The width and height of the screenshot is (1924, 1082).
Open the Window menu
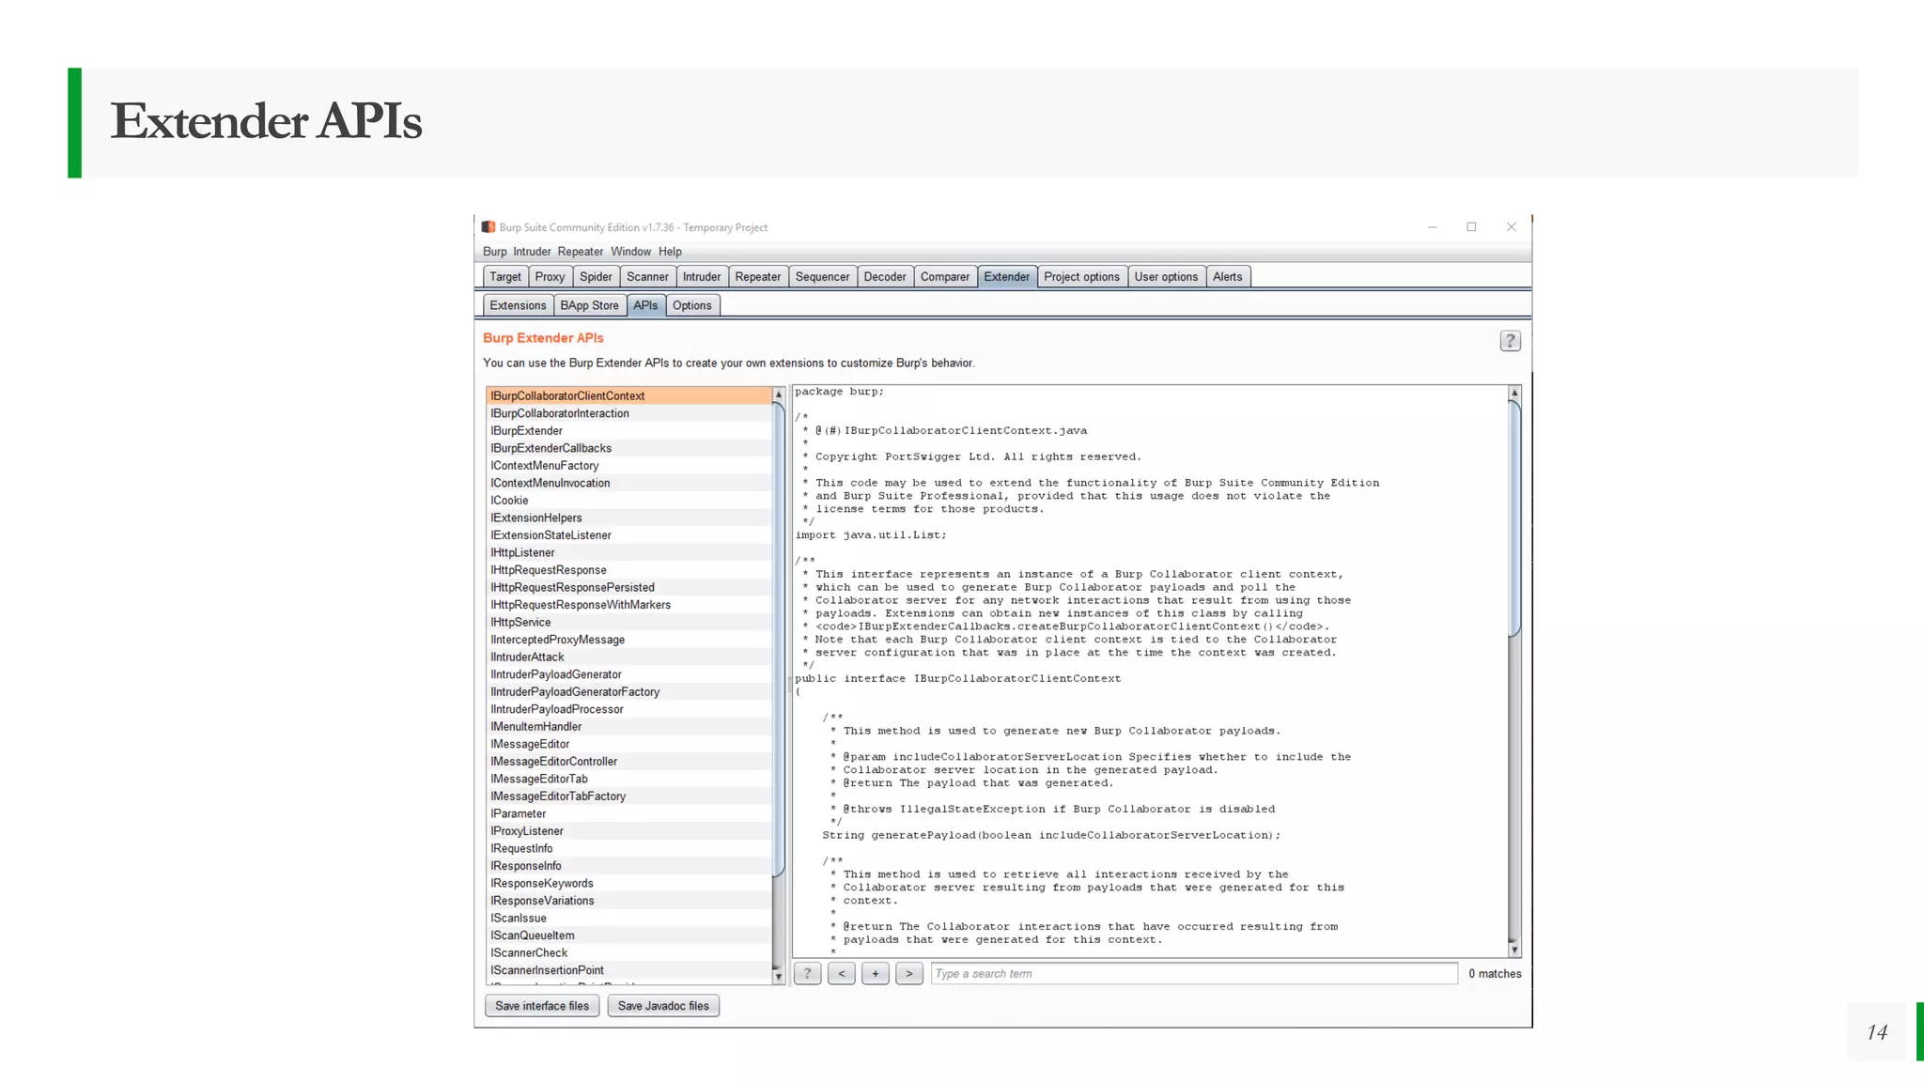pyautogui.click(x=631, y=252)
